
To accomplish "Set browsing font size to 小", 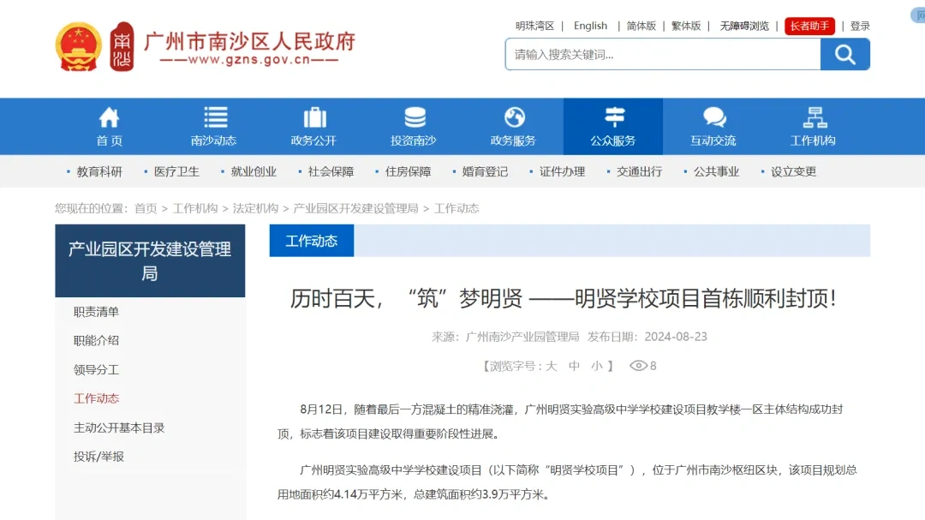I will click(x=597, y=366).
